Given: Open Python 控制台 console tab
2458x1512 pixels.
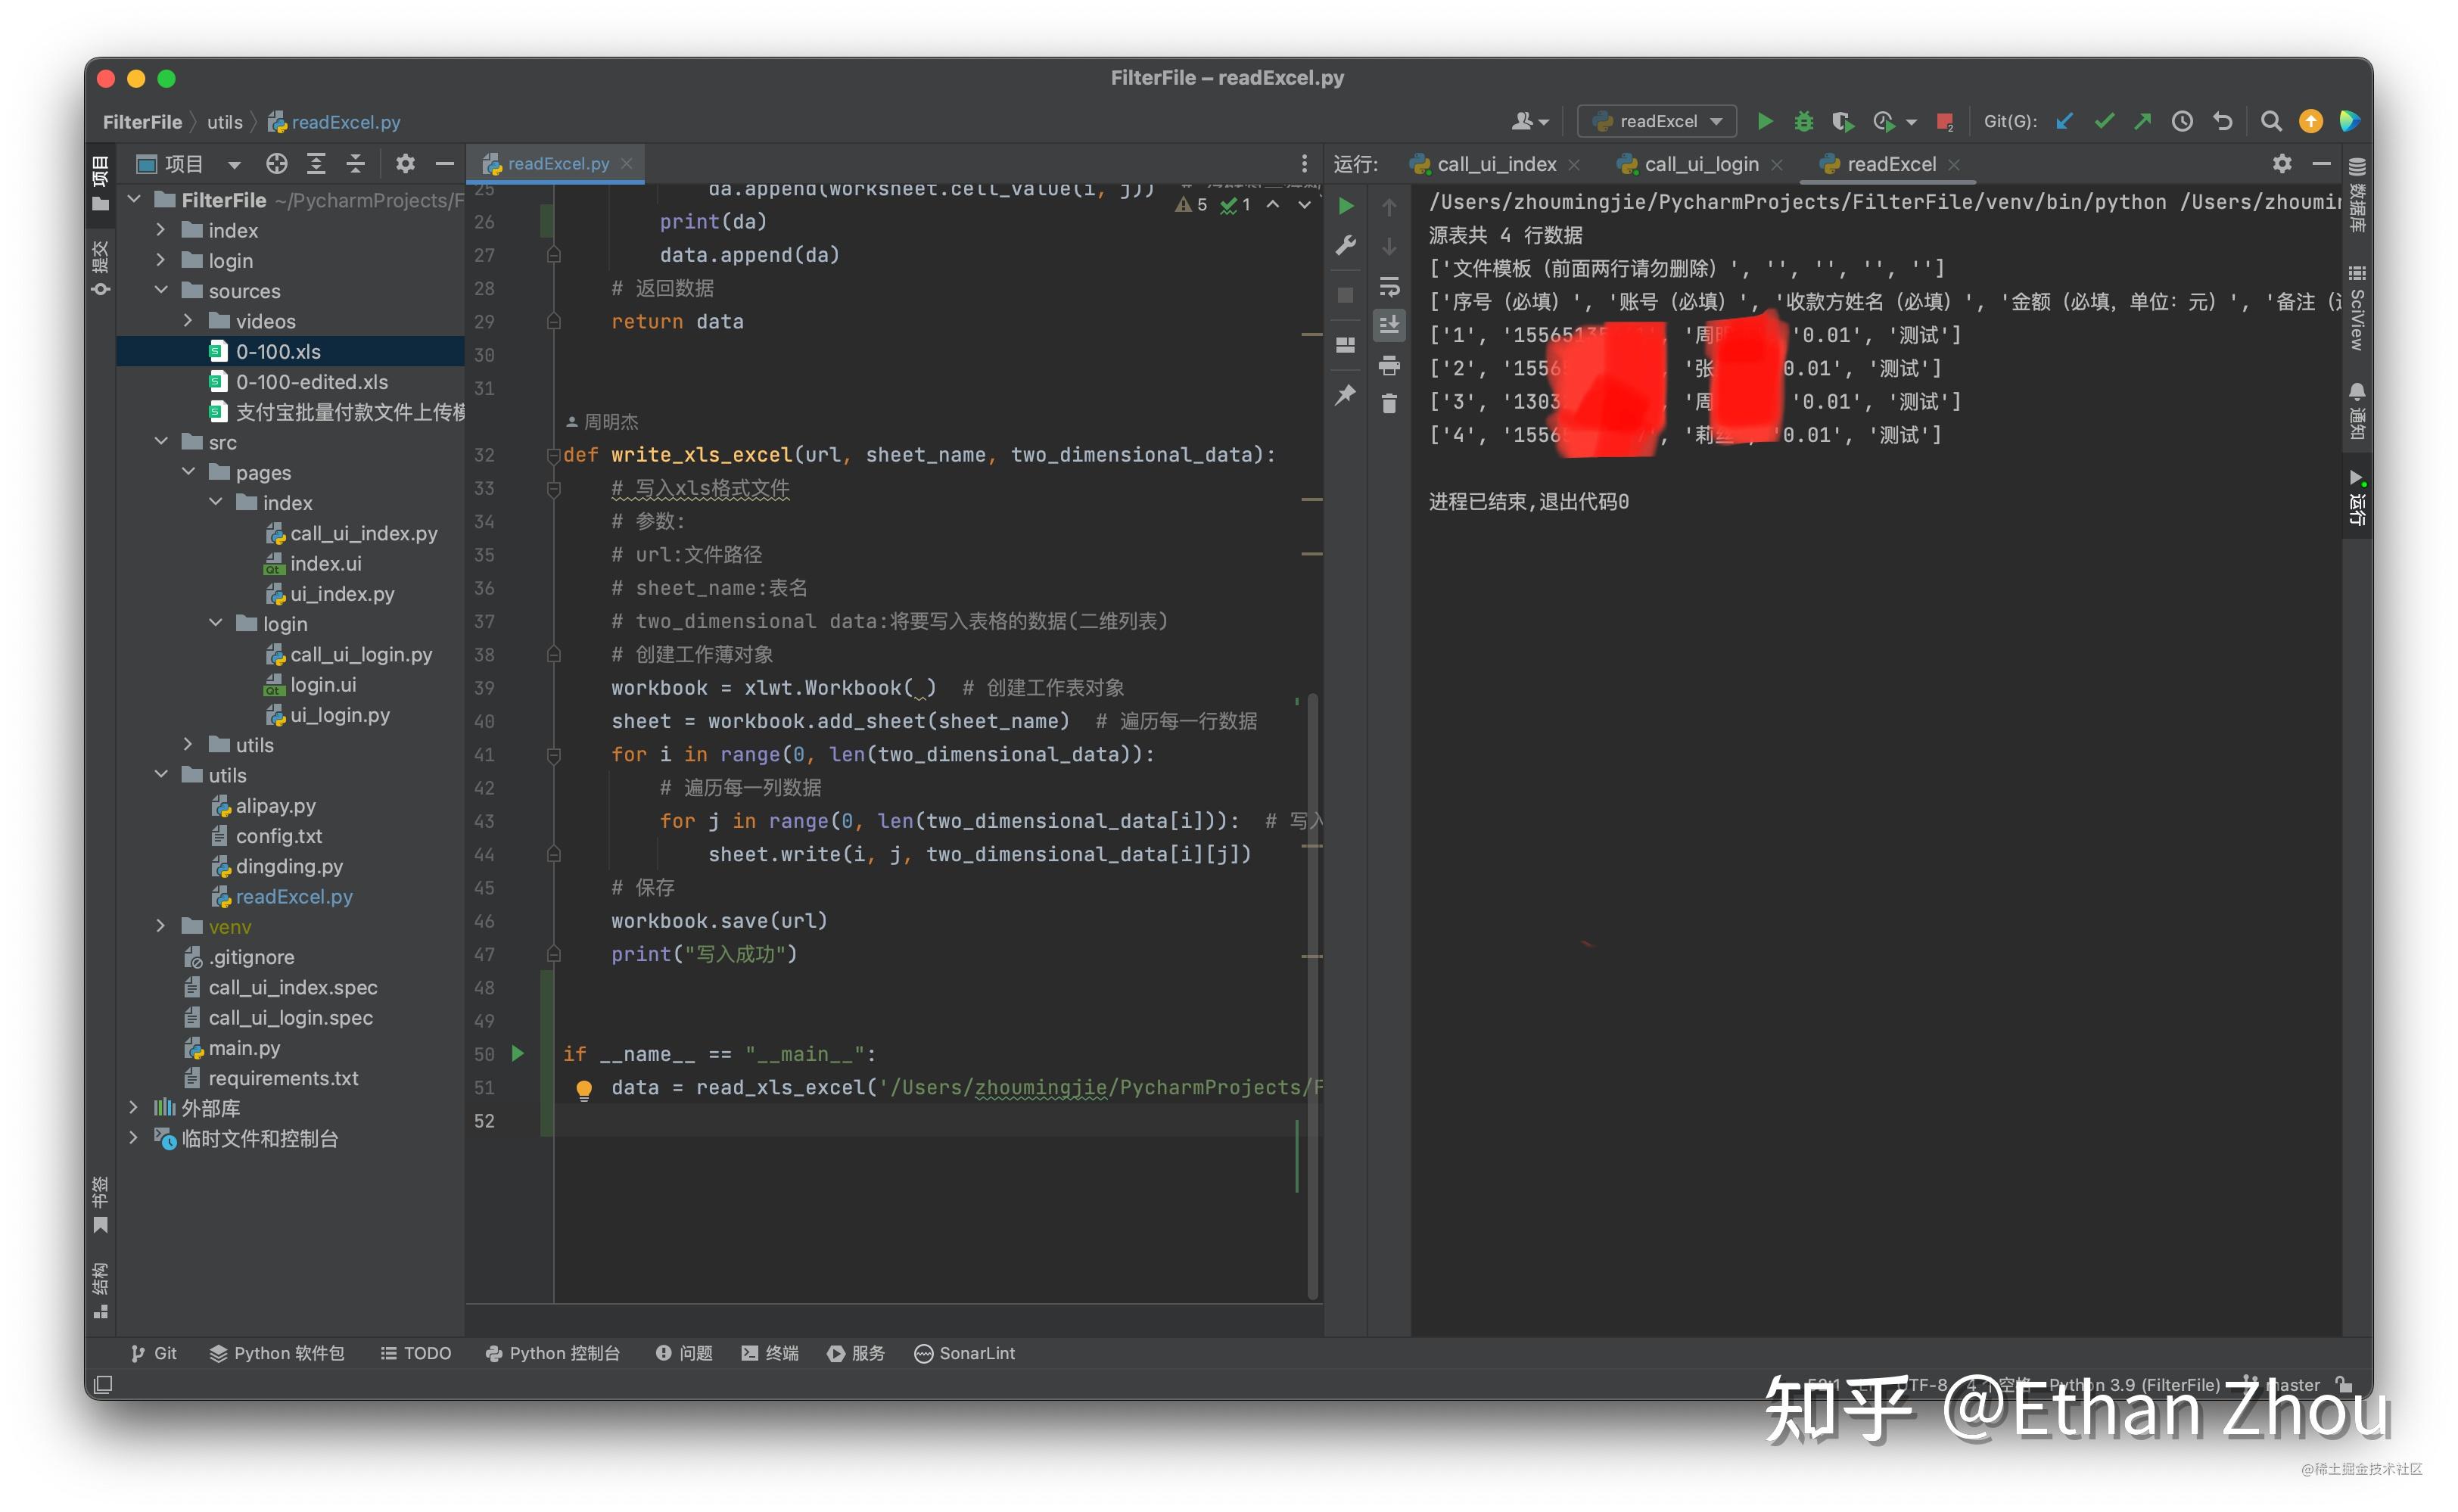Looking at the screenshot, I should point(553,1353).
